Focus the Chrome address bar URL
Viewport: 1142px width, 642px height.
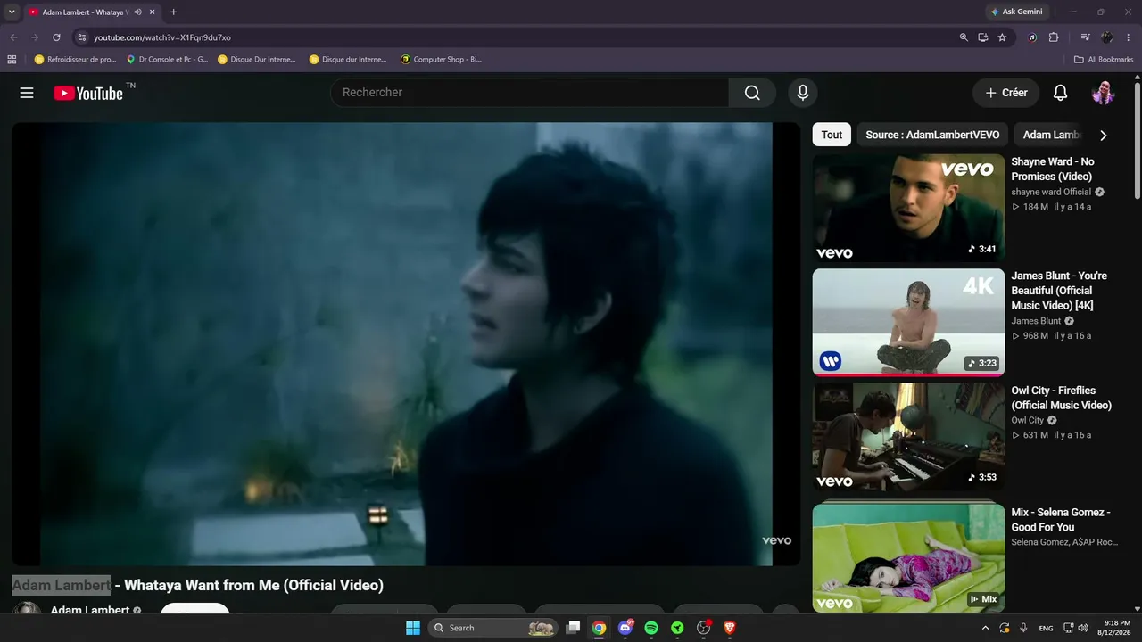[x=162, y=37]
